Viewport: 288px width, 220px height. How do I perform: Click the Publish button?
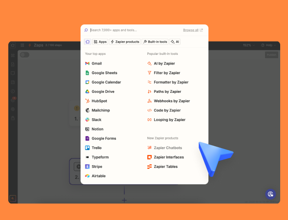point(271,55)
